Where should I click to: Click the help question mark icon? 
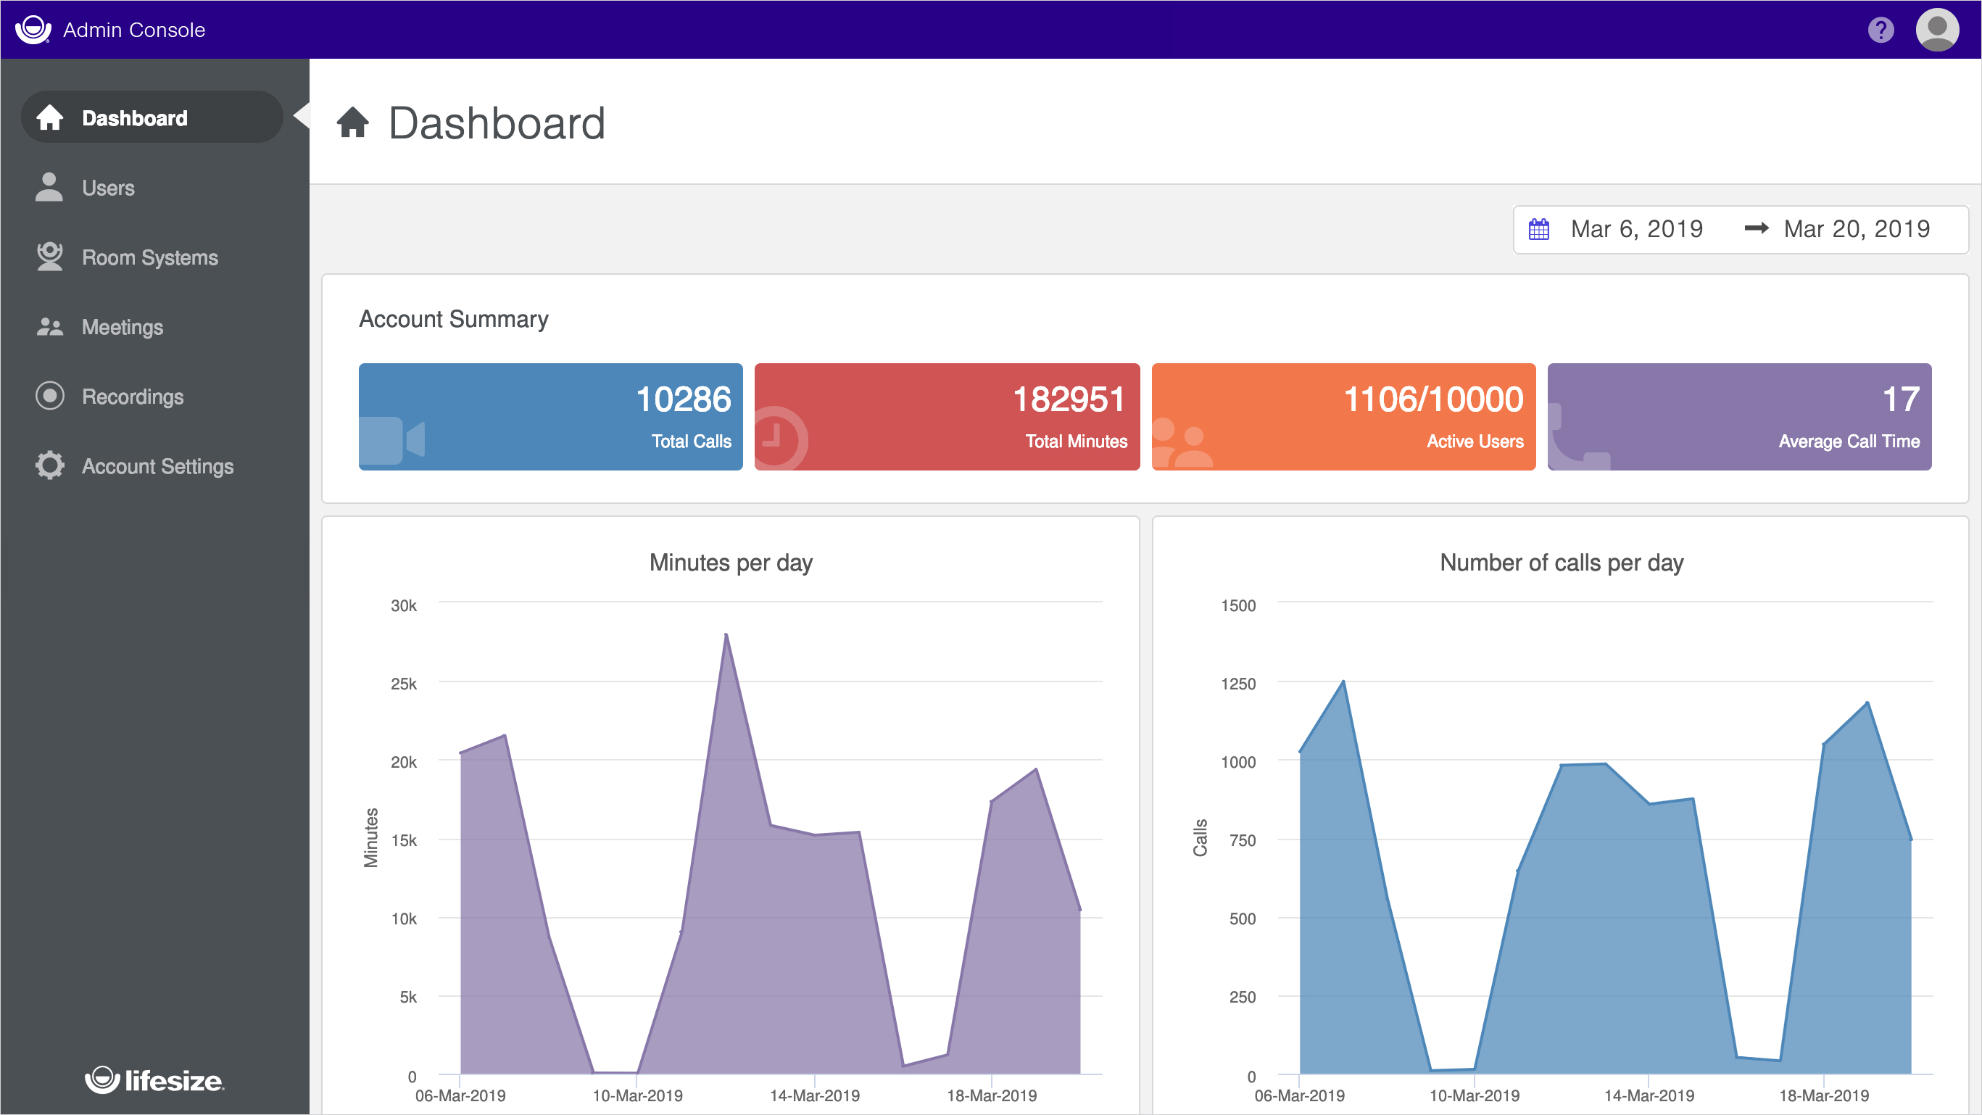(1881, 30)
